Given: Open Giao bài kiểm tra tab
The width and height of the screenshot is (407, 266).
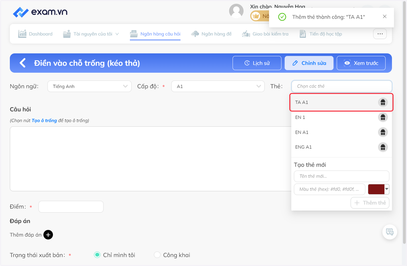Looking at the screenshot, I should pos(265,34).
